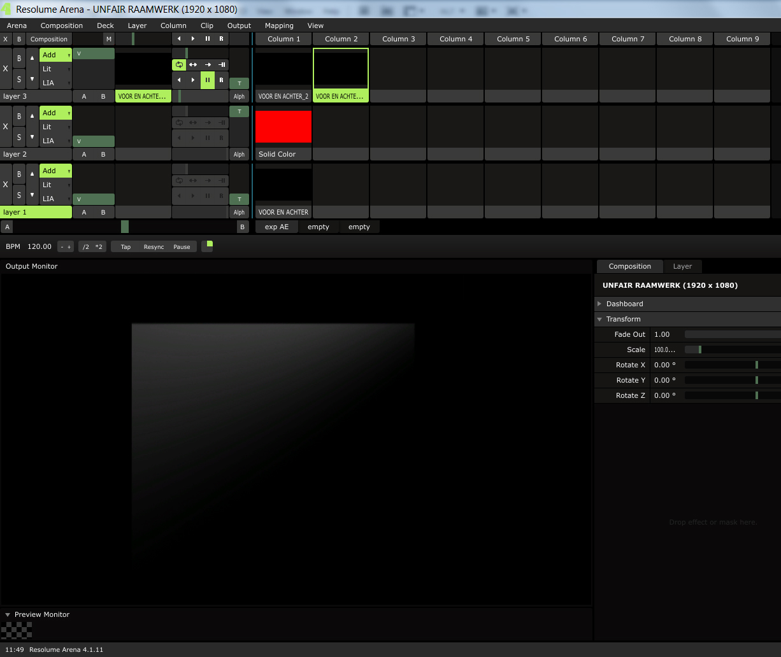Open the Mapping menu
This screenshot has height=657, width=781.
coord(279,25)
